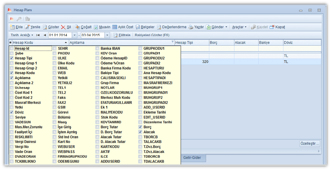
Task: Click the red Sil delete icon
Action: coord(63,27)
